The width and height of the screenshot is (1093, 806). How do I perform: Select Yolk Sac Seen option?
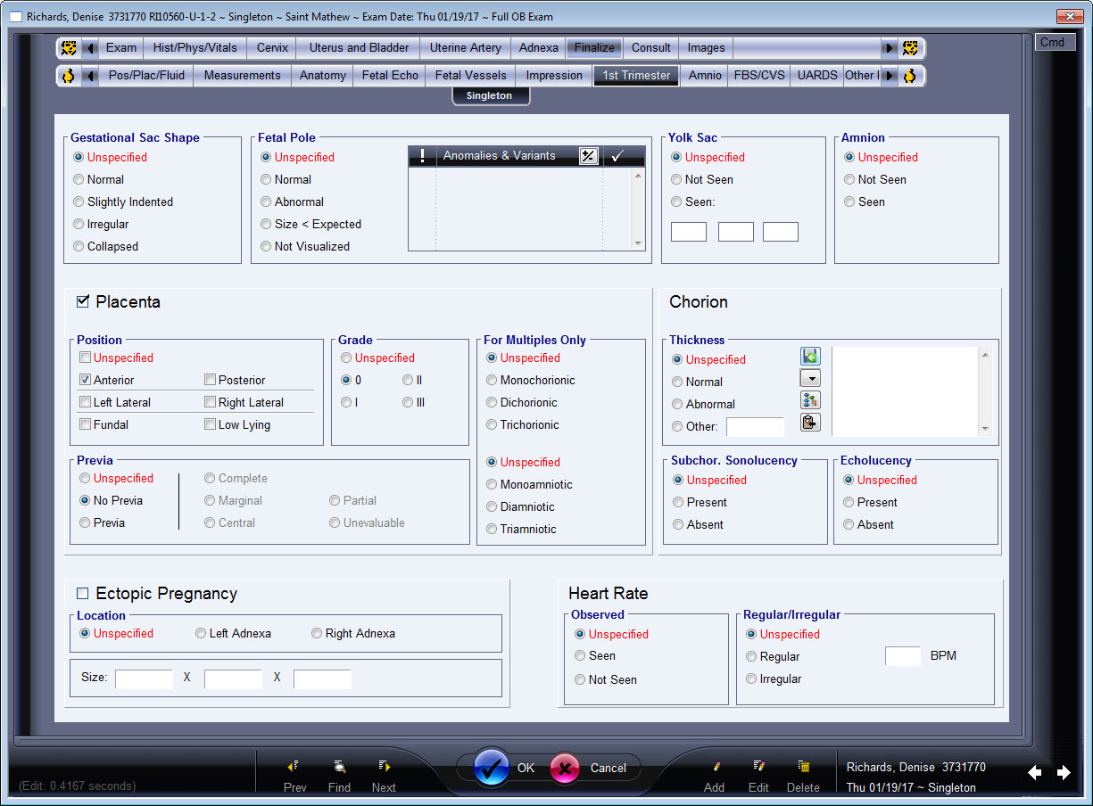677,201
